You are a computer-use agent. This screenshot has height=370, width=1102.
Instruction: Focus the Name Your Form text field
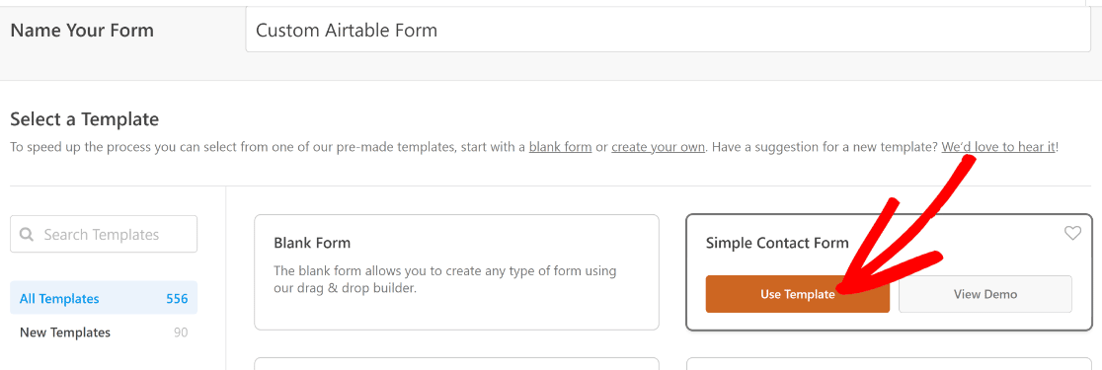[668, 31]
